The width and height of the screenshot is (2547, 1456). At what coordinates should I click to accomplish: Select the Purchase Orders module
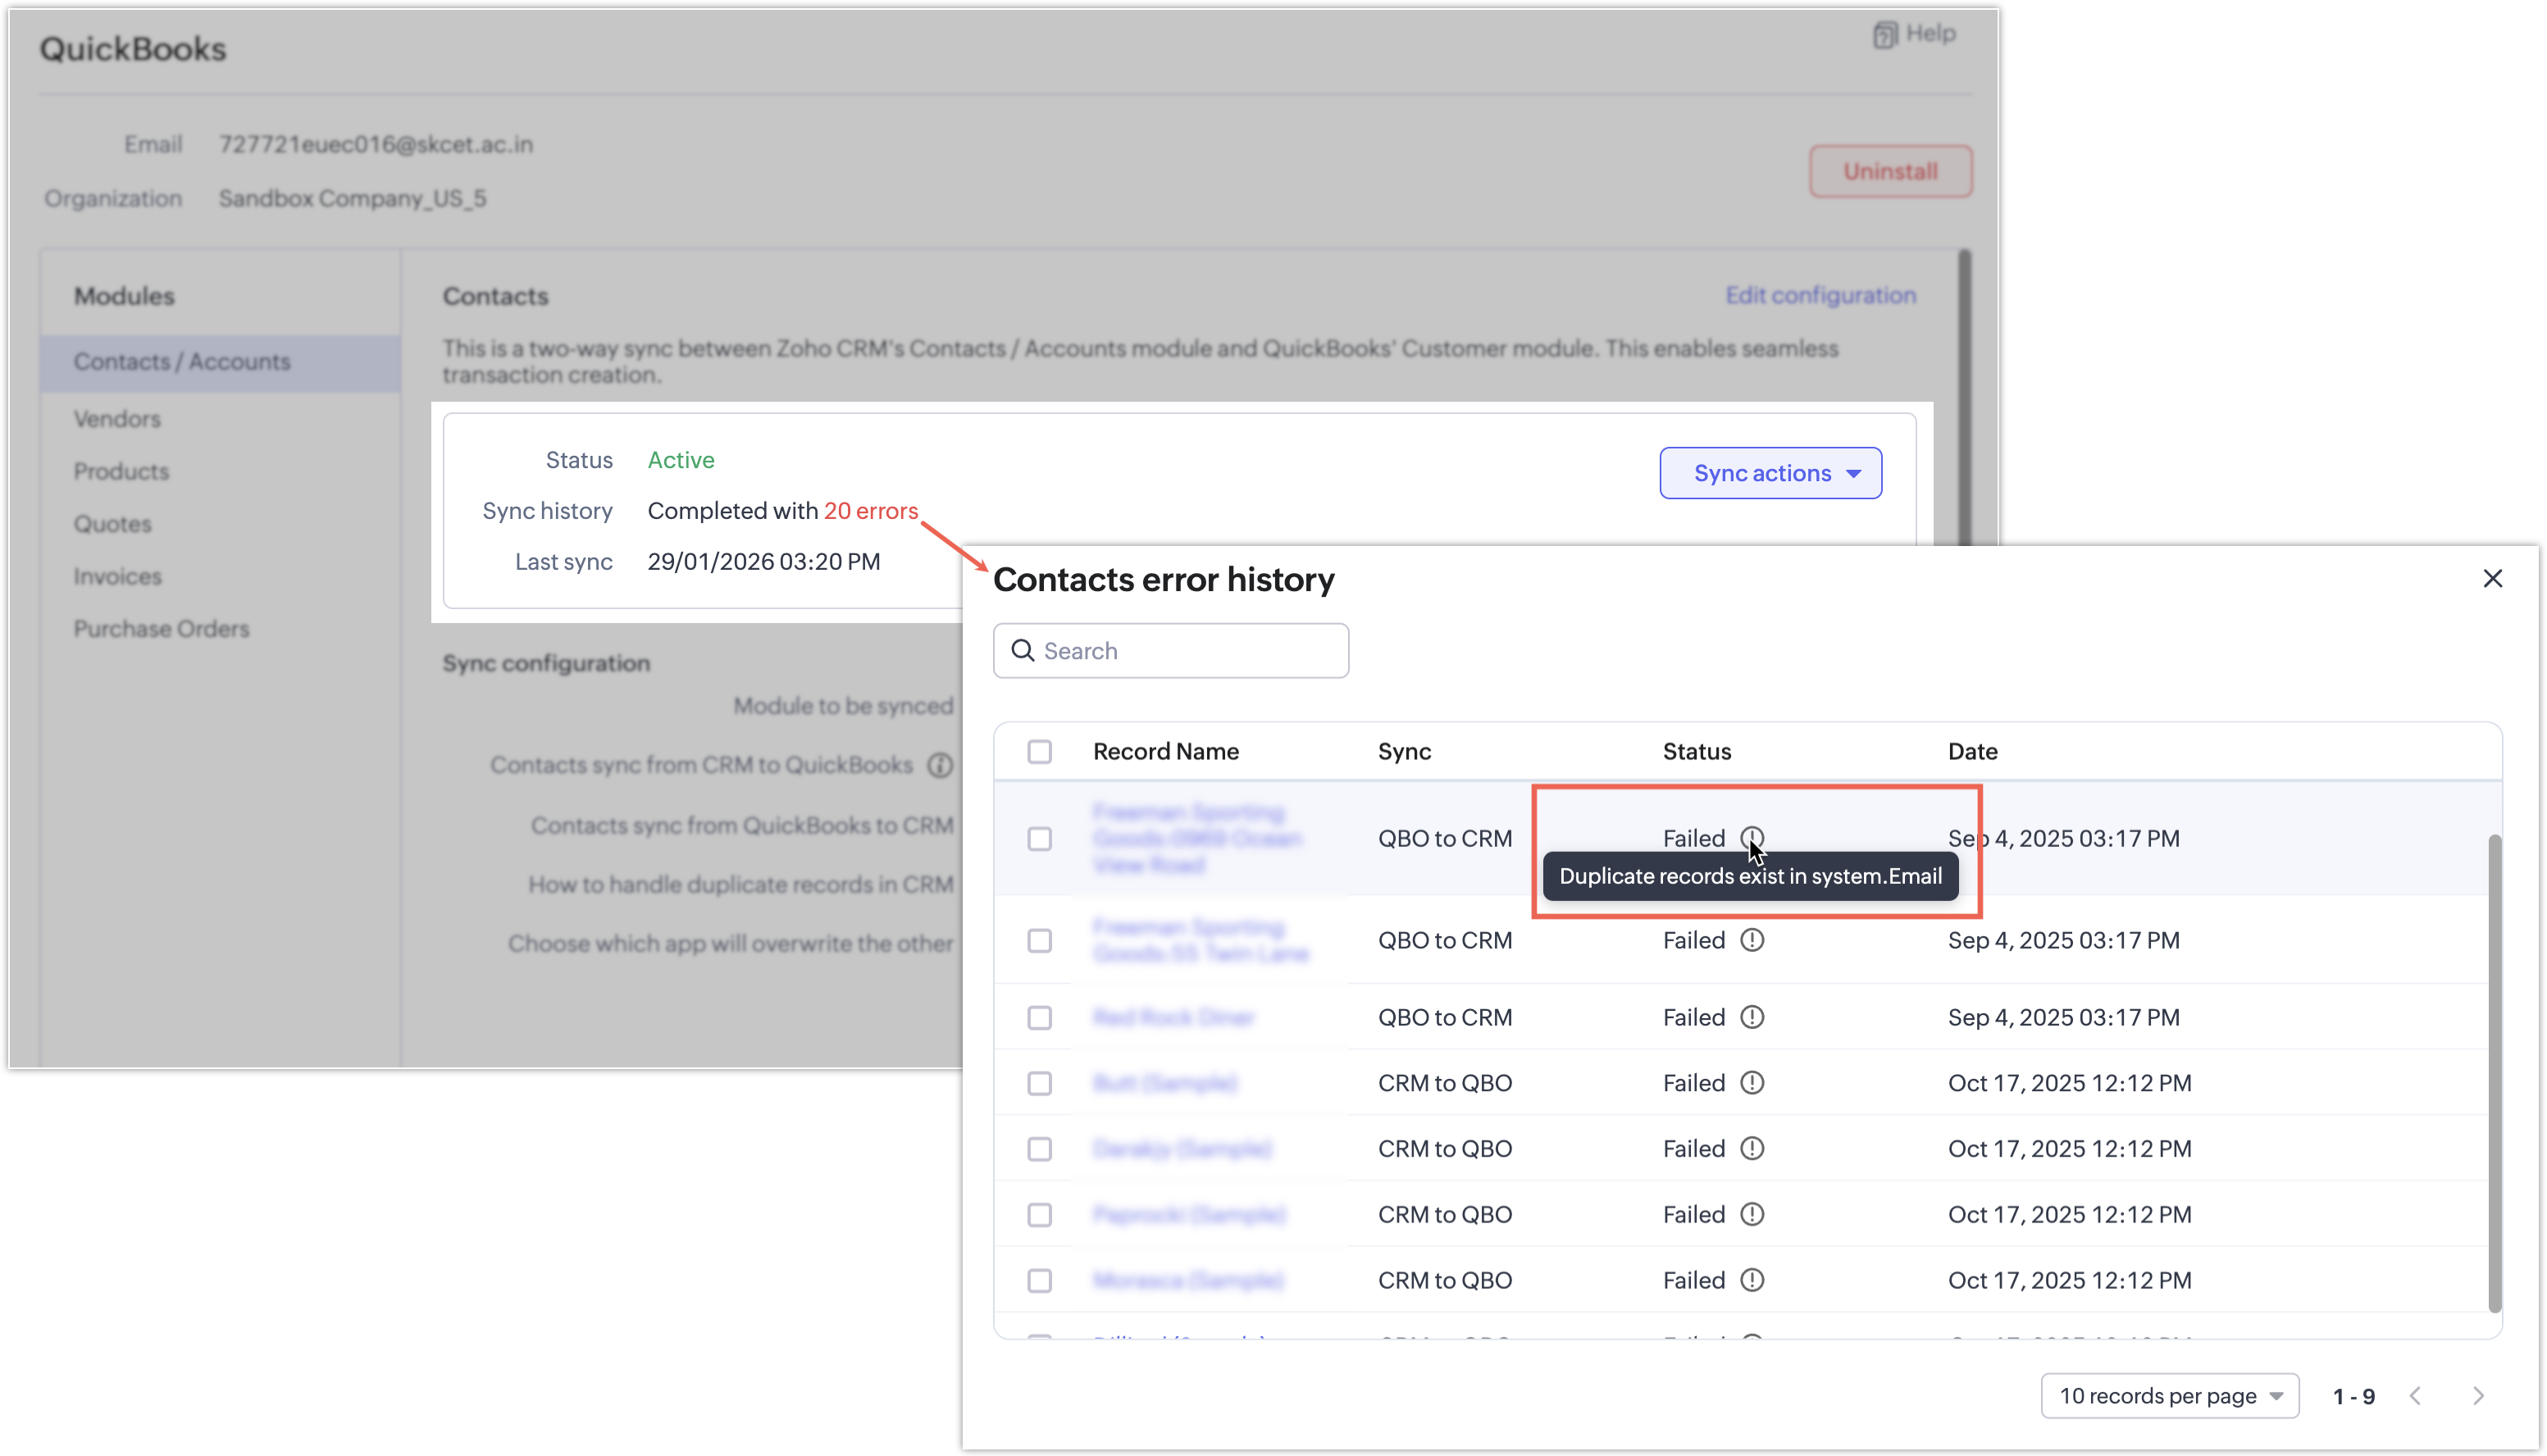tap(161, 629)
